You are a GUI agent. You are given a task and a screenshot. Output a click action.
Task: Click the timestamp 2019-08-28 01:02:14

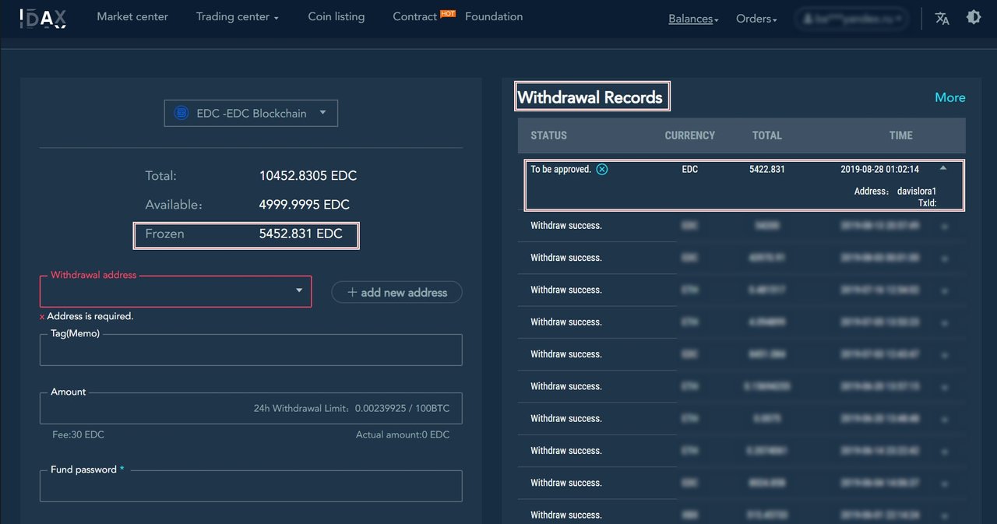point(880,169)
